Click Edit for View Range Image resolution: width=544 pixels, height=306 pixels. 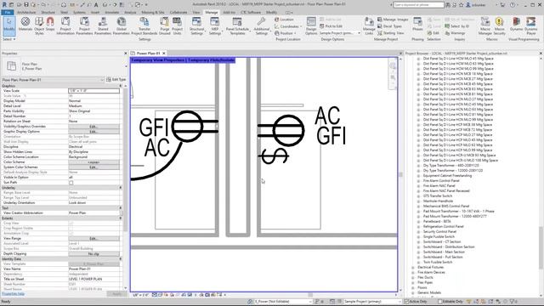tap(94, 238)
